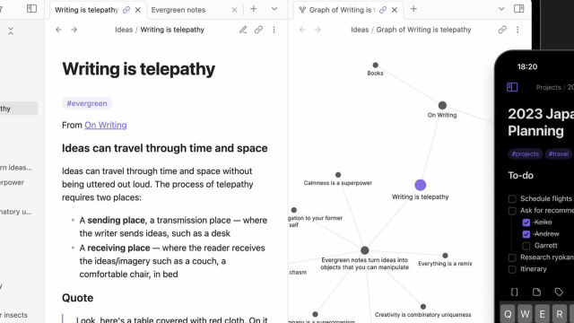Click the #evergreen tag

click(87, 103)
